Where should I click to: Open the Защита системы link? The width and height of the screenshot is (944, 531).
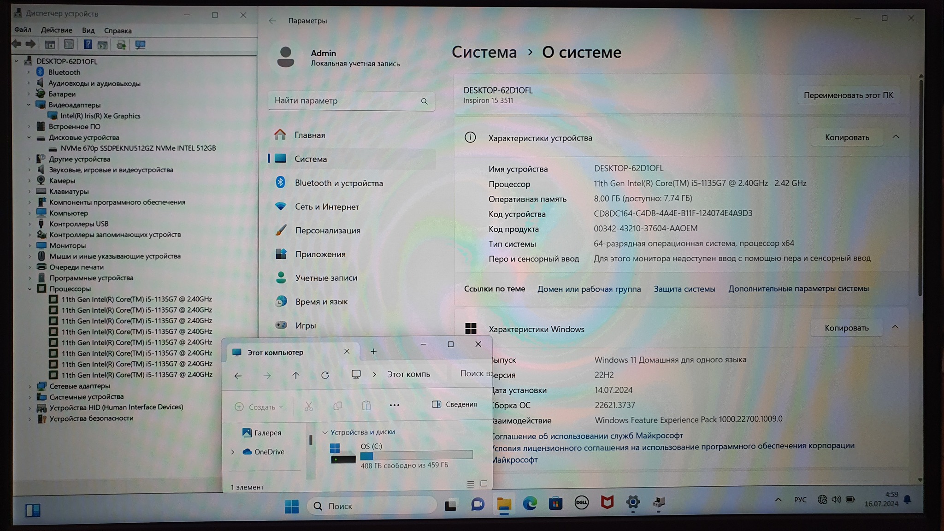coord(684,289)
